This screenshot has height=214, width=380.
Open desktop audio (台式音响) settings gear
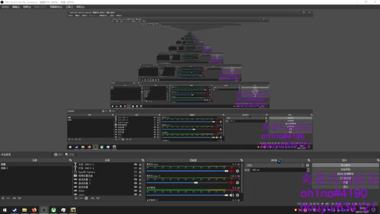[237, 195]
